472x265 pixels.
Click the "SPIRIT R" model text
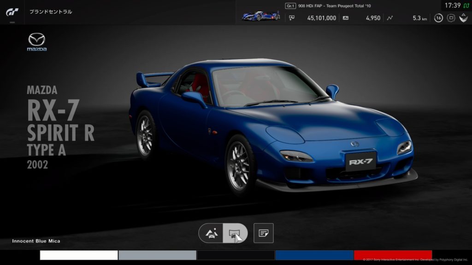[61, 132]
